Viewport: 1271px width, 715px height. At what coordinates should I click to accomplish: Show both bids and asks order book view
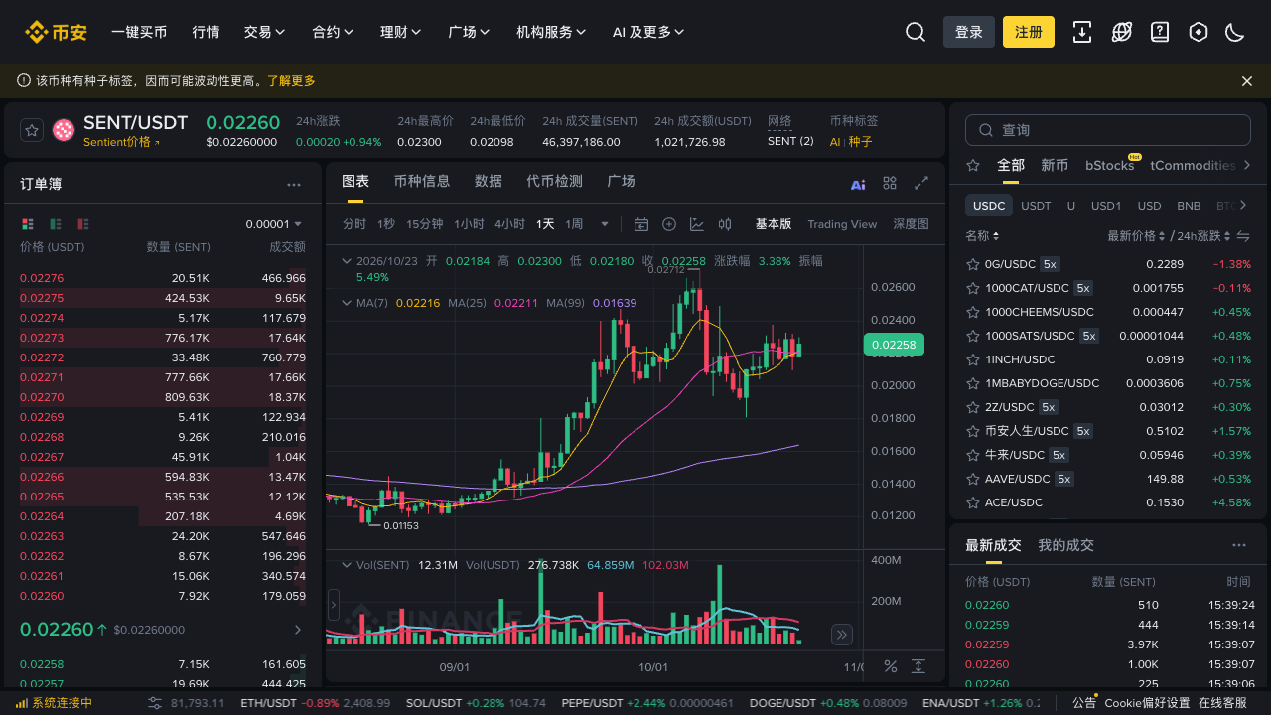28,224
